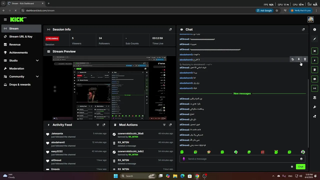This screenshot has height=180, width=320.
Task: Click the pencil edit icon in right toolbar
Action: click(314, 39)
